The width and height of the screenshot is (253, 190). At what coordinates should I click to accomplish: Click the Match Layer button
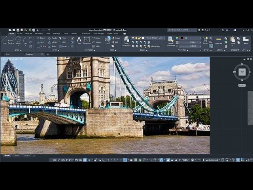click(154, 46)
